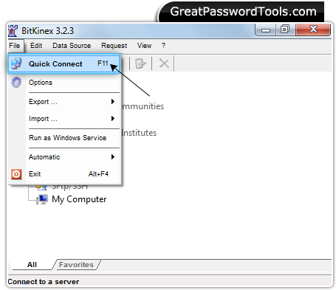
Task: Click the Quick Connect computers icon
Action: click(16, 63)
